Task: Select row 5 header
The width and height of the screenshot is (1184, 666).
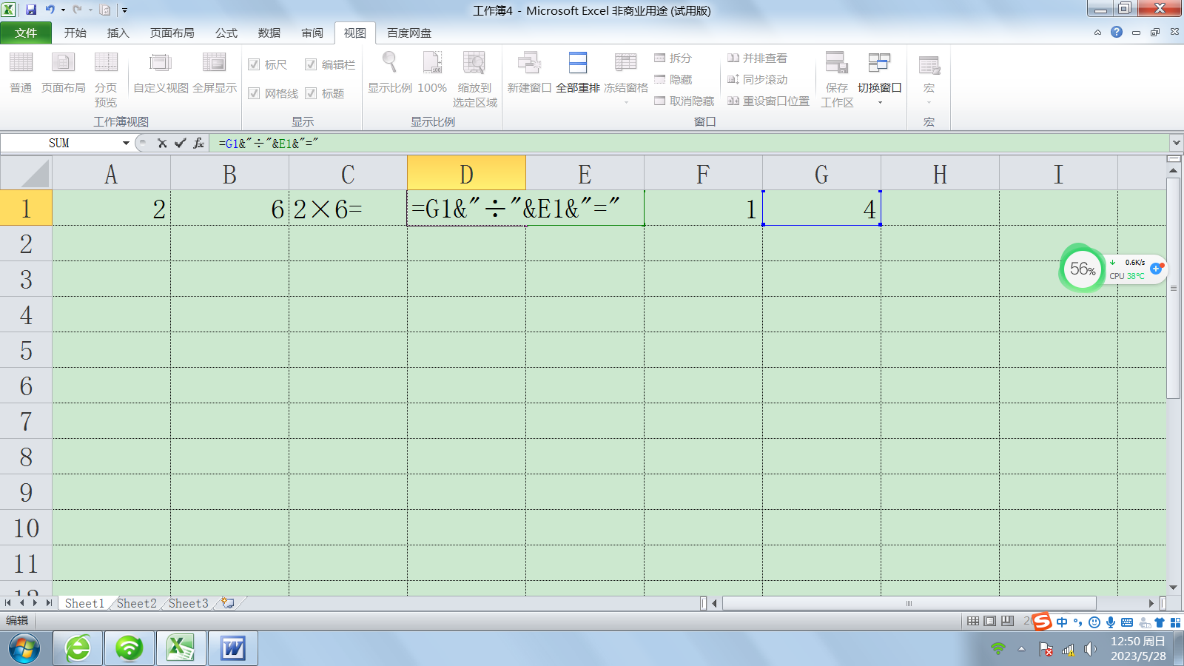Action: 26,350
